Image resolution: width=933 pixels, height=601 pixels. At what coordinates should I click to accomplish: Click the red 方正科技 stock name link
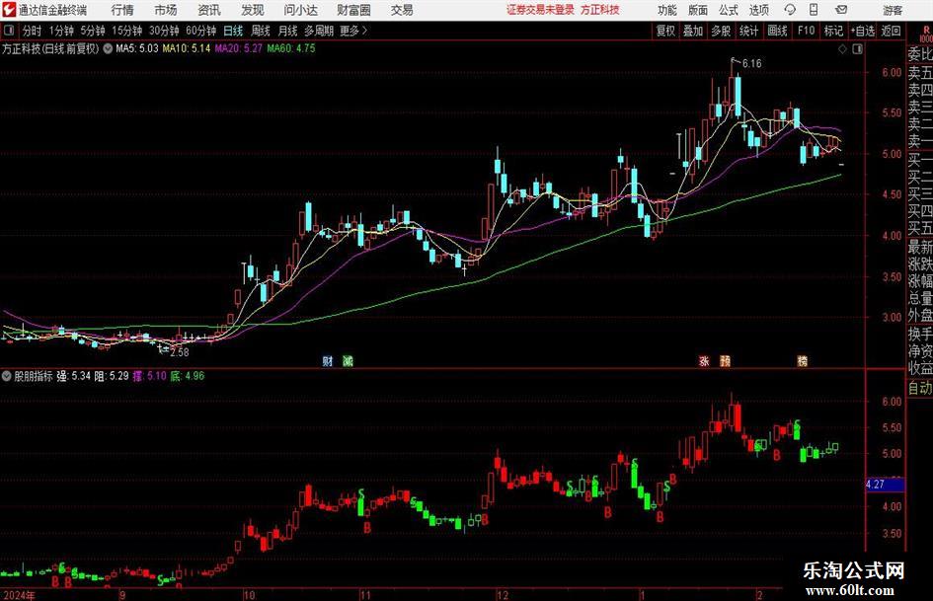pyautogui.click(x=600, y=10)
